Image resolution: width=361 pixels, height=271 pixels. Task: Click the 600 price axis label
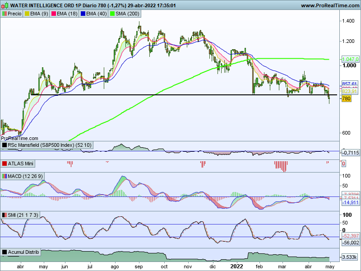point(346,133)
